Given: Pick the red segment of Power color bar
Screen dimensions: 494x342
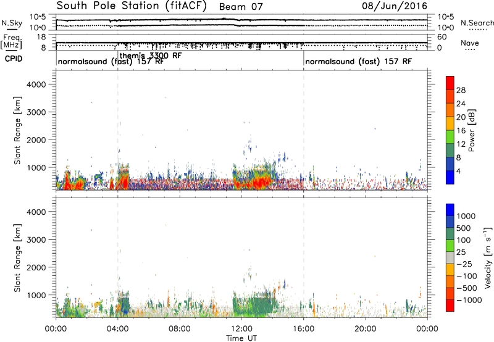Looking at the screenshot, I should [x=450, y=83].
